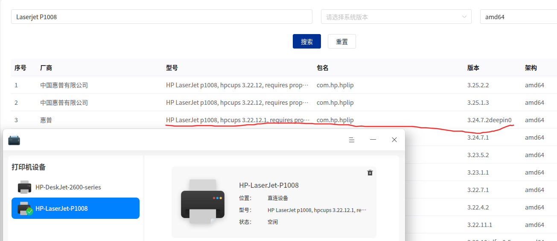Select version 3.24.7.2deepin0 cell
Screen dimensions: 557x241
490,120
